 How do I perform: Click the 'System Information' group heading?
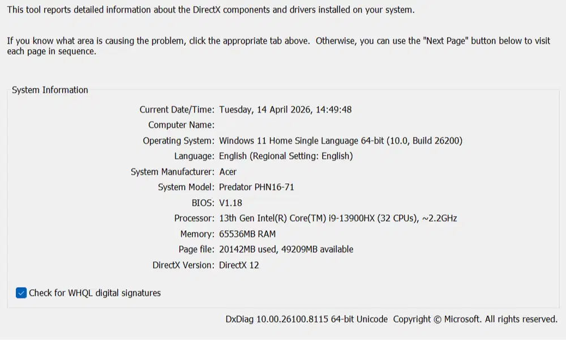pyautogui.click(x=50, y=90)
